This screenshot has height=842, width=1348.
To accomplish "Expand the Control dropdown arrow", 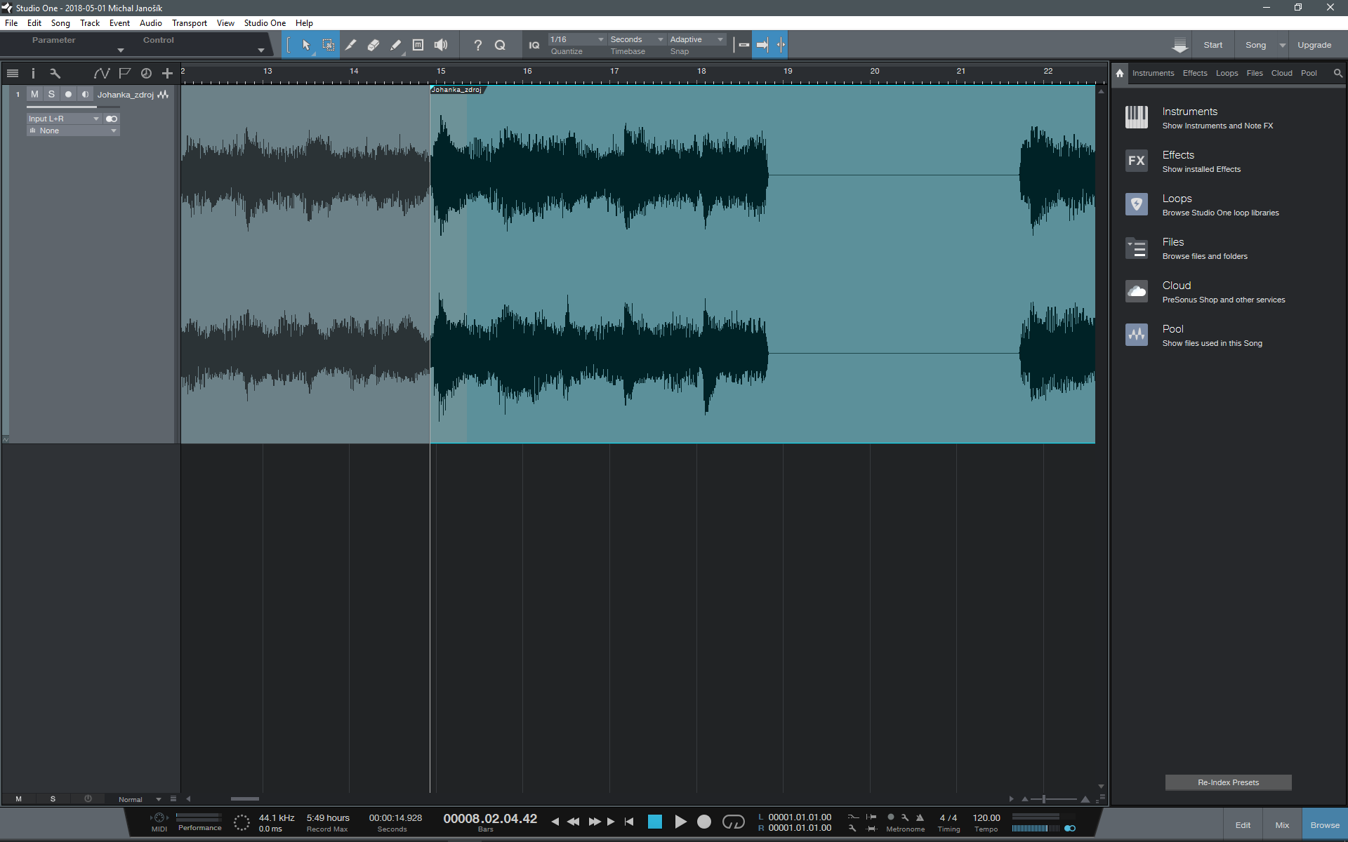I will click(261, 50).
